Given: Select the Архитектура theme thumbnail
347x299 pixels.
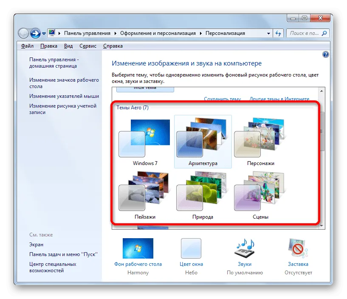Looking at the screenshot, I should [203, 142].
